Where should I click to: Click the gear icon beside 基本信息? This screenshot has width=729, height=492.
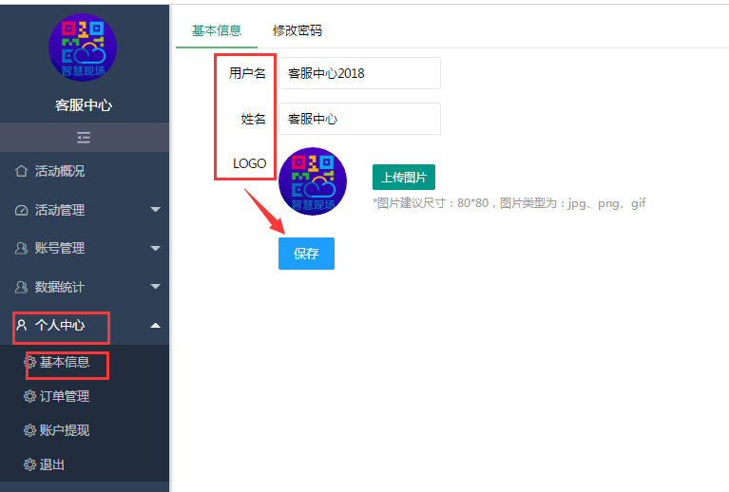coord(29,362)
